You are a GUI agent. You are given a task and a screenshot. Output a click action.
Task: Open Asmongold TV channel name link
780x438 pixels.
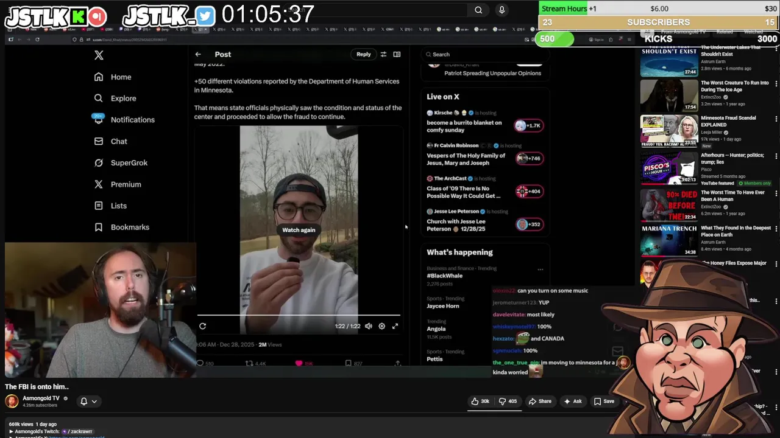click(41, 398)
